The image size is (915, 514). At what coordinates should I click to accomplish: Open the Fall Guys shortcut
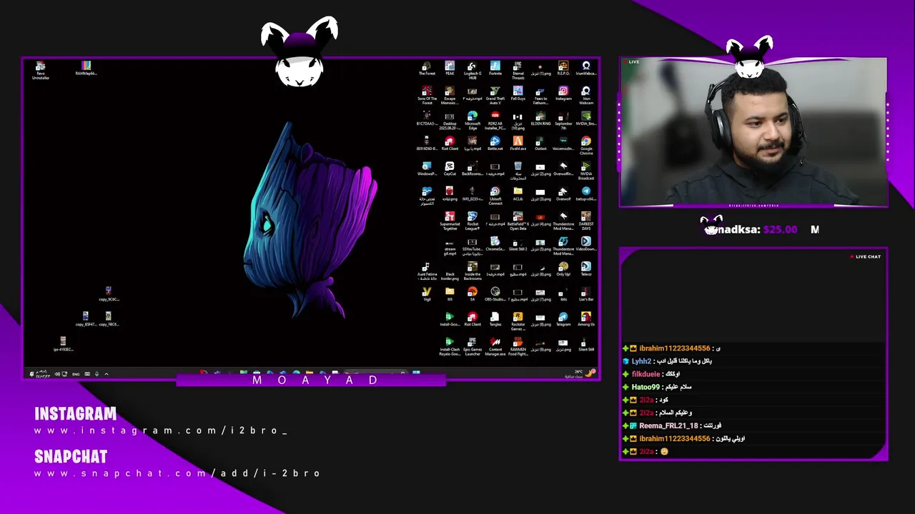coord(518,94)
